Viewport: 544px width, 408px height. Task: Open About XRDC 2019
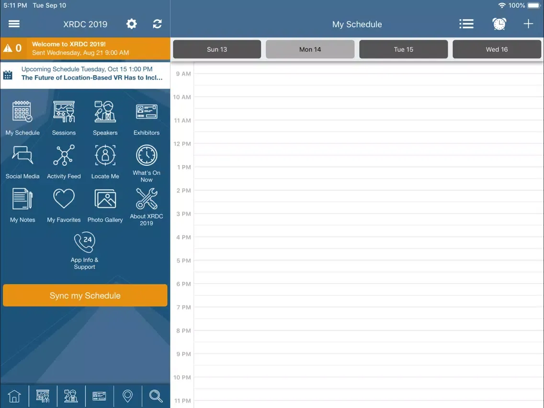(147, 207)
